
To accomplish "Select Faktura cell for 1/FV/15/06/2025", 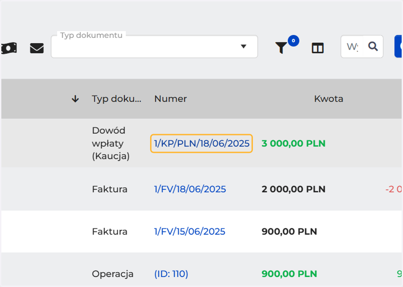I will pos(110,232).
